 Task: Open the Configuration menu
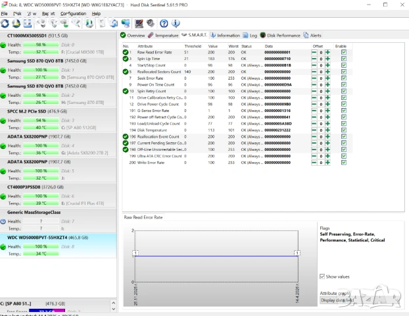click(73, 13)
